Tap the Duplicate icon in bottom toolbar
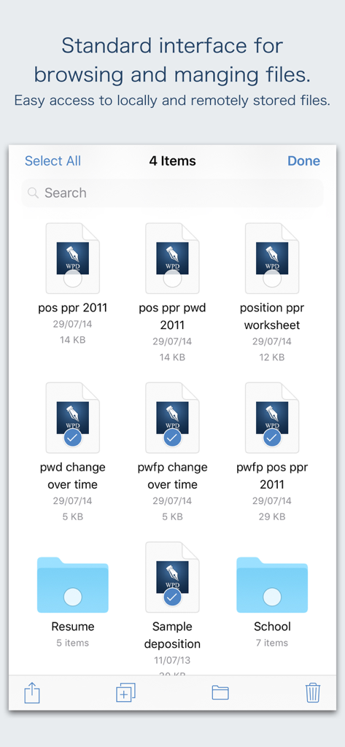345x747 pixels. (x=125, y=692)
